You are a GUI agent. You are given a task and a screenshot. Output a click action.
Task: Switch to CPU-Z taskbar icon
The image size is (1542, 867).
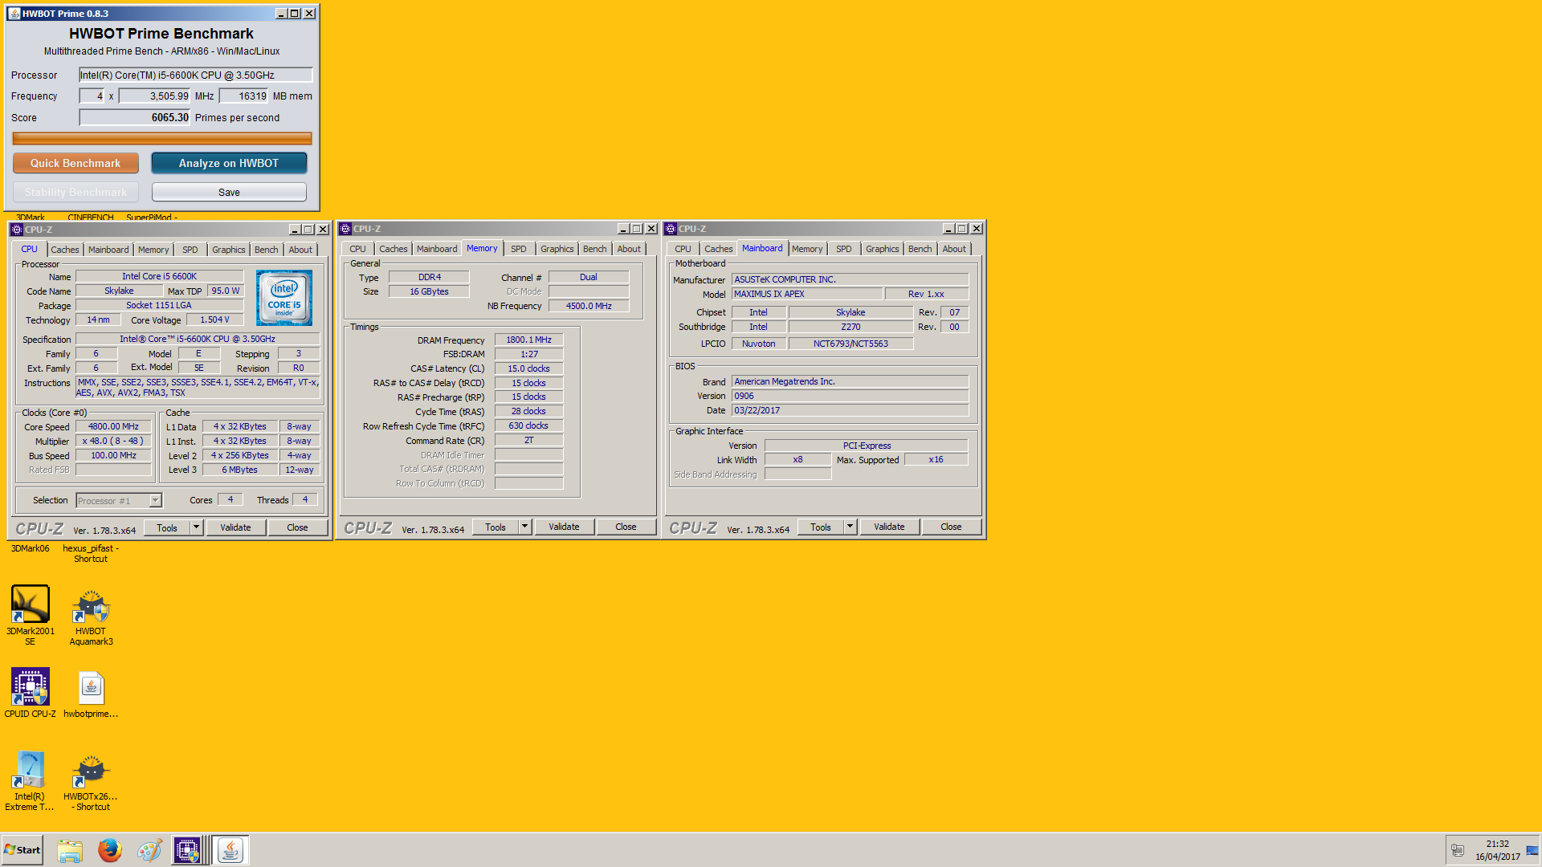pyautogui.click(x=188, y=850)
